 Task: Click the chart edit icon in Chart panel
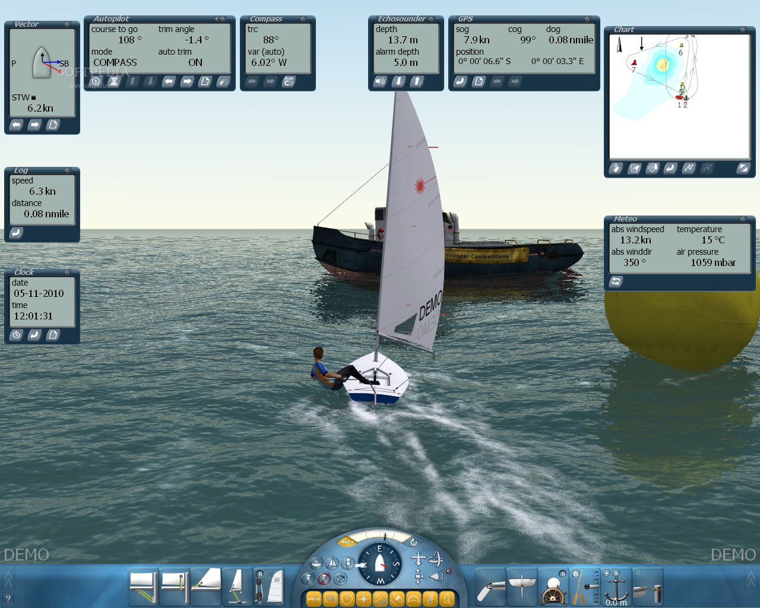pos(634,169)
